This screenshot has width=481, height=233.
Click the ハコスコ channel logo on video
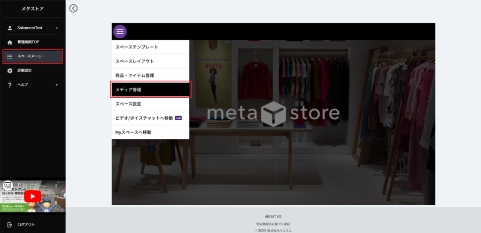(8, 186)
